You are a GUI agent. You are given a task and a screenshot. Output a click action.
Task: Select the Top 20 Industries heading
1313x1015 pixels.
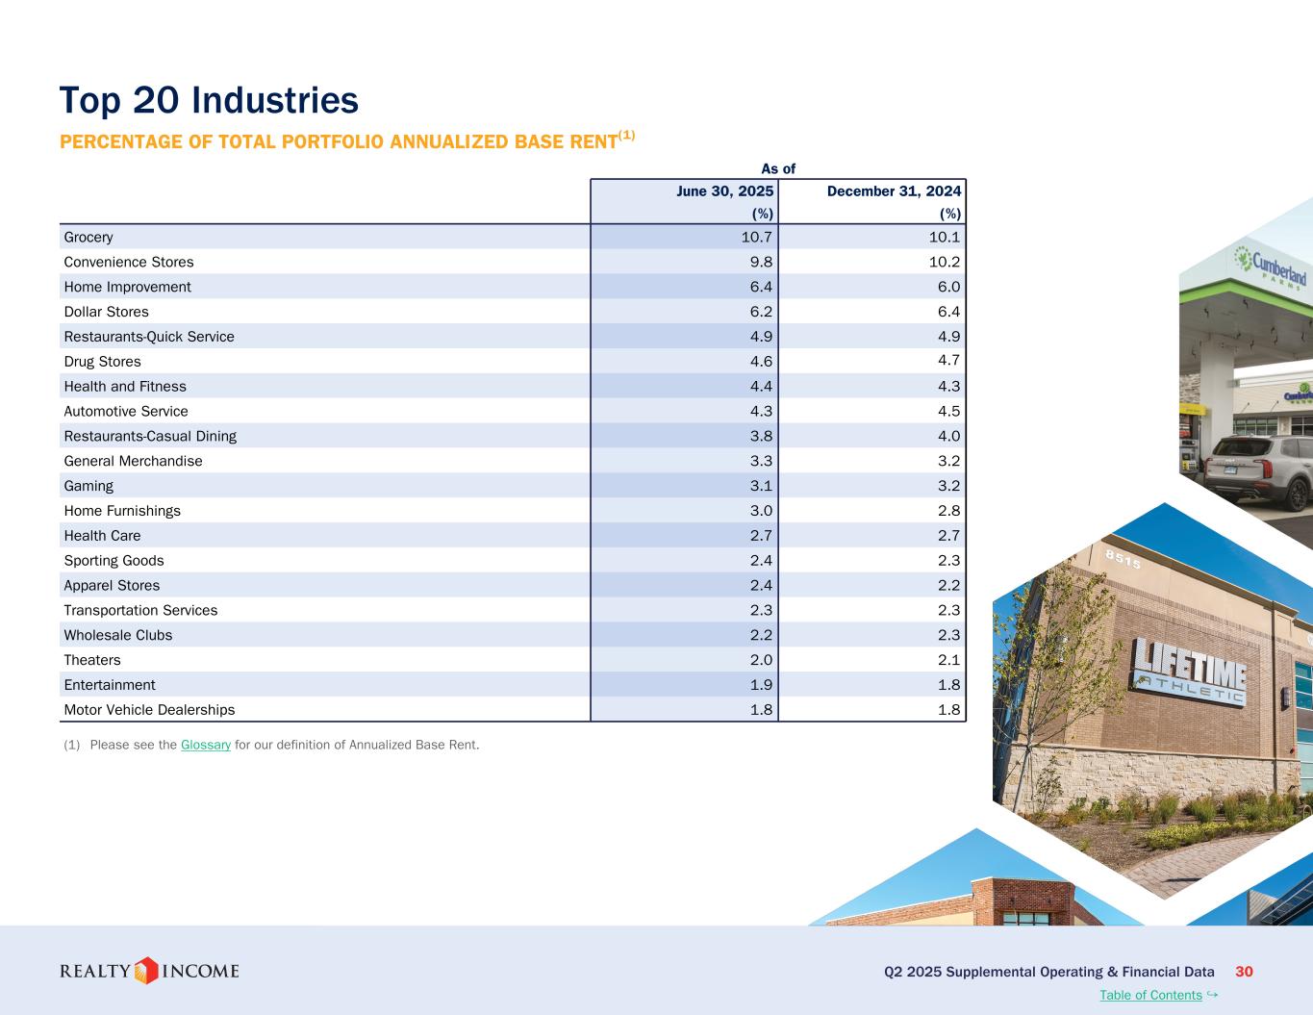tap(209, 100)
